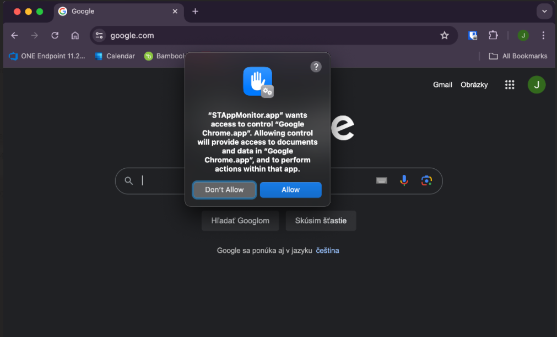The height and width of the screenshot is (337, 557).
Task: Open the Chrome profile J avatar in toolbar
Action: (523, 35)
